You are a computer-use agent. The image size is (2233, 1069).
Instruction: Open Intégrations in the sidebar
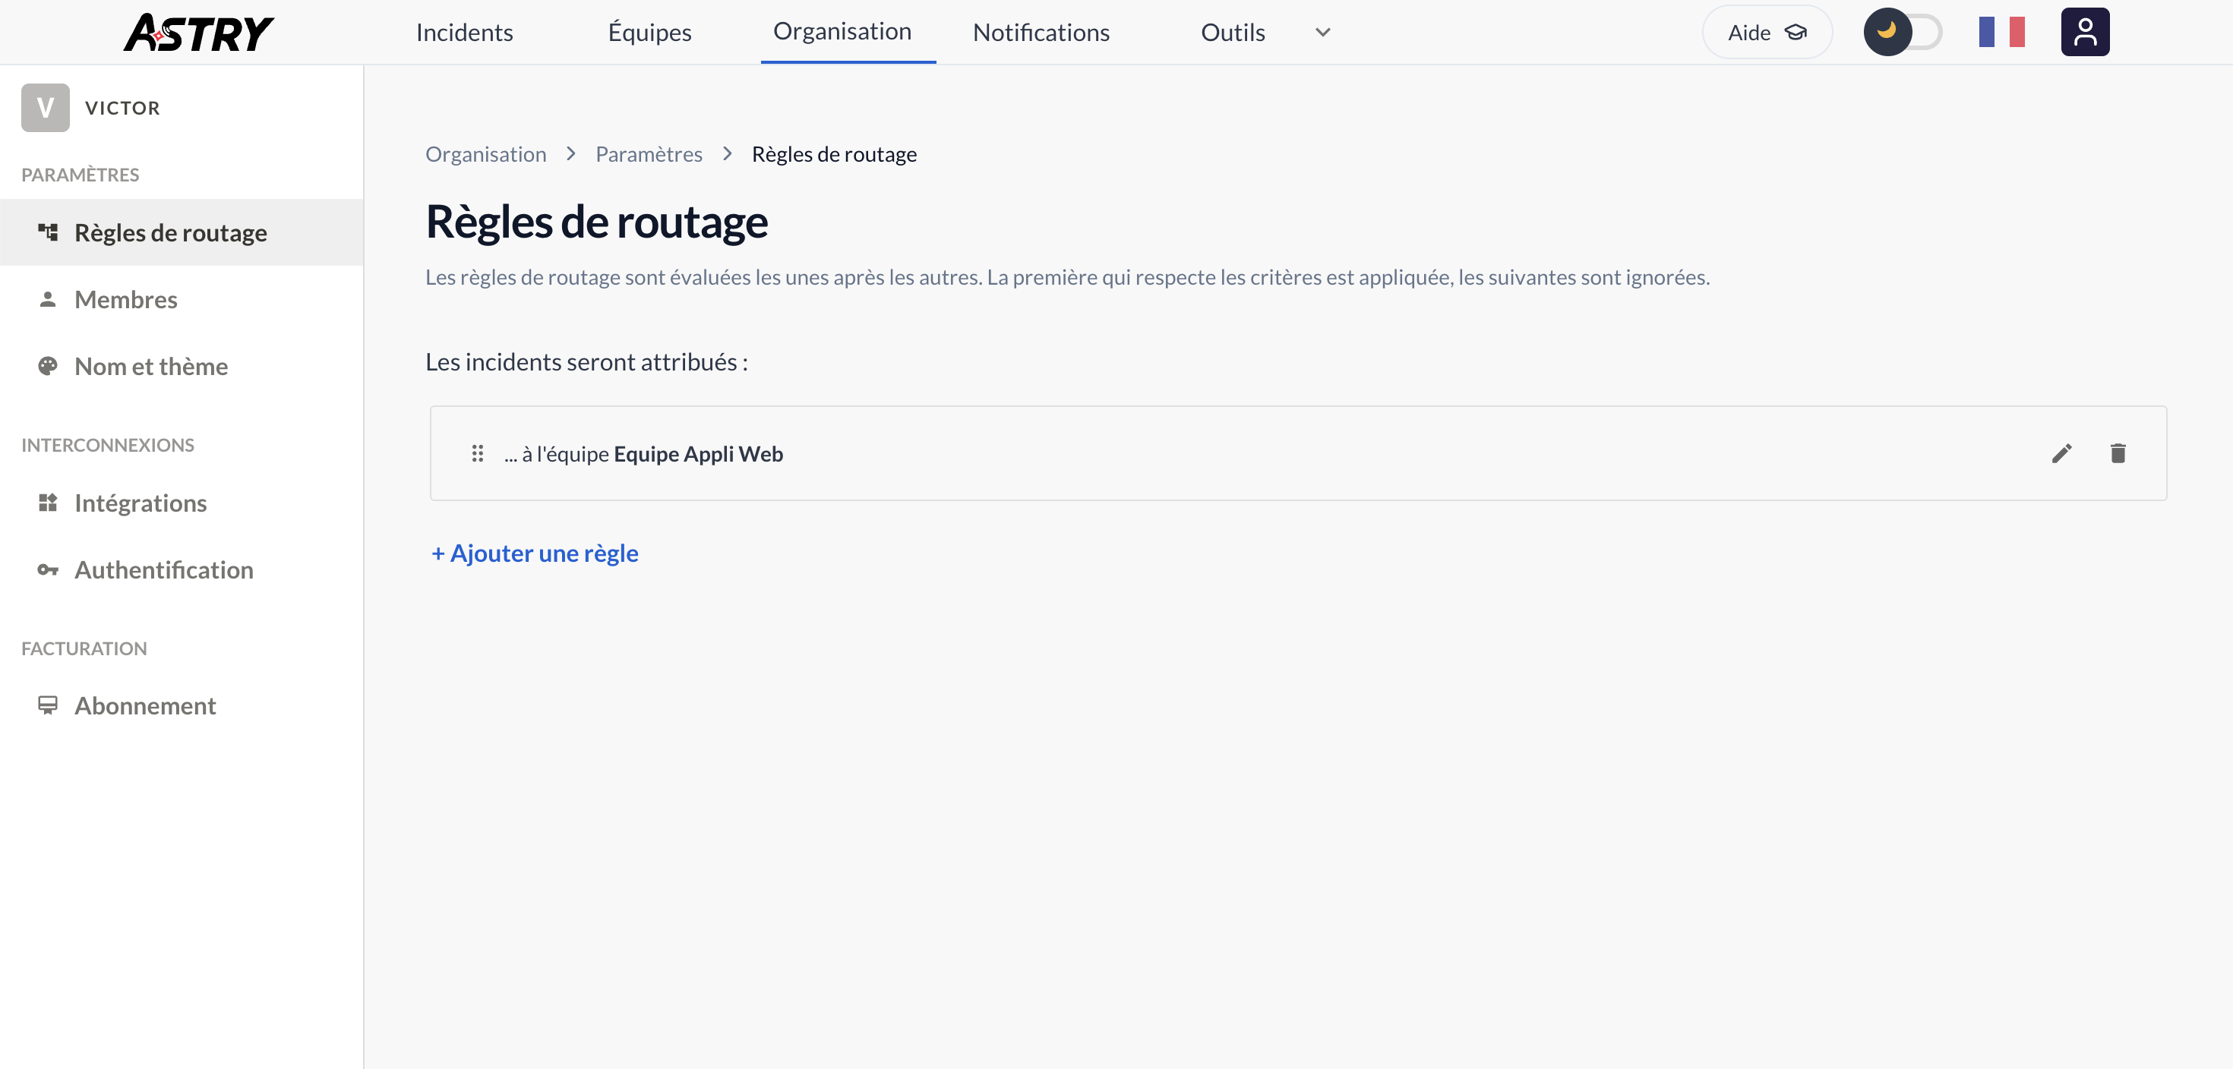tap(141, 503)
